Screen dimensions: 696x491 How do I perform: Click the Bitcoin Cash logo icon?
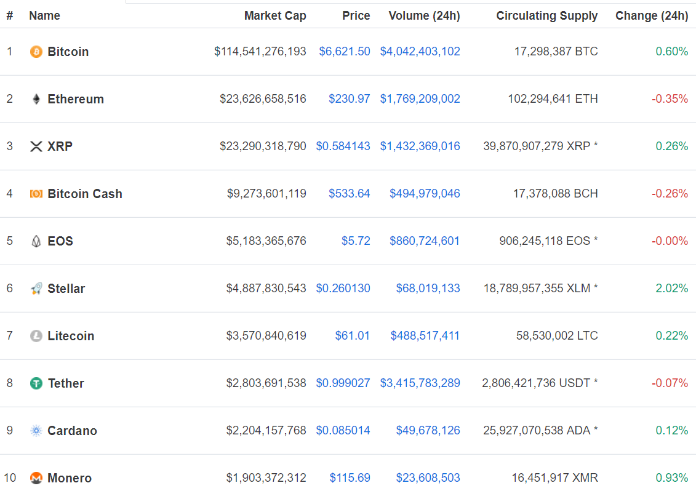click(36, 194)
